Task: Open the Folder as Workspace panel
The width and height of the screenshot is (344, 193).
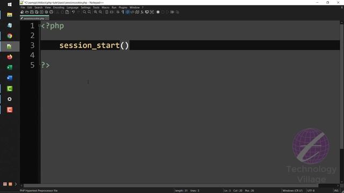Action: point(147,12)
